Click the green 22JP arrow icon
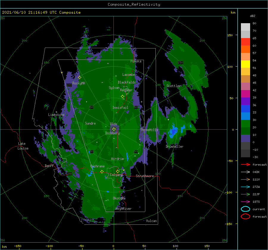 point(245,194)
